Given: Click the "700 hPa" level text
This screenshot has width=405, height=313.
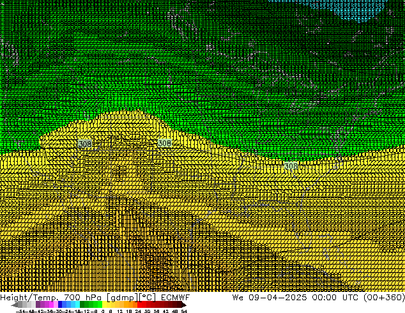Looking at the screenshot, I should [82, 297].
